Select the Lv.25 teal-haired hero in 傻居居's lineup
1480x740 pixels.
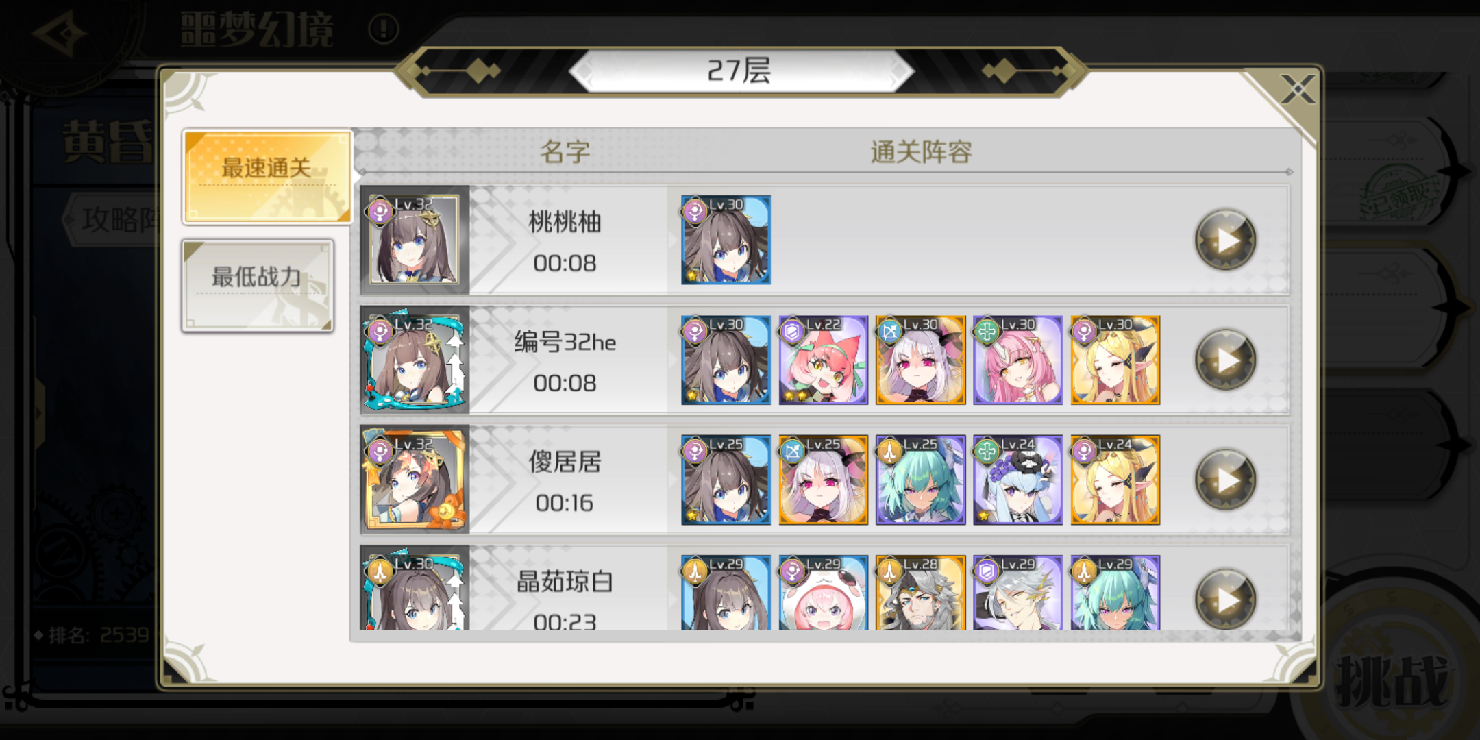pos(921,480)
